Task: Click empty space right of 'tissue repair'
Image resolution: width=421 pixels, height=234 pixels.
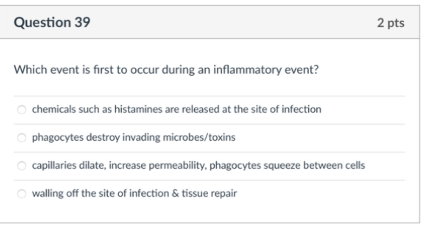Action: point(317,194)
